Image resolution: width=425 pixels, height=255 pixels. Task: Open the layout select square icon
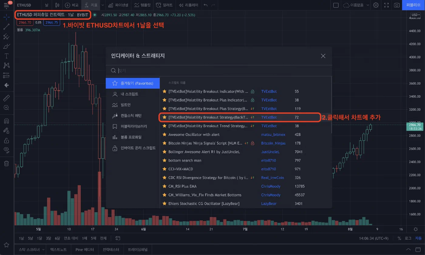[336, 5]
